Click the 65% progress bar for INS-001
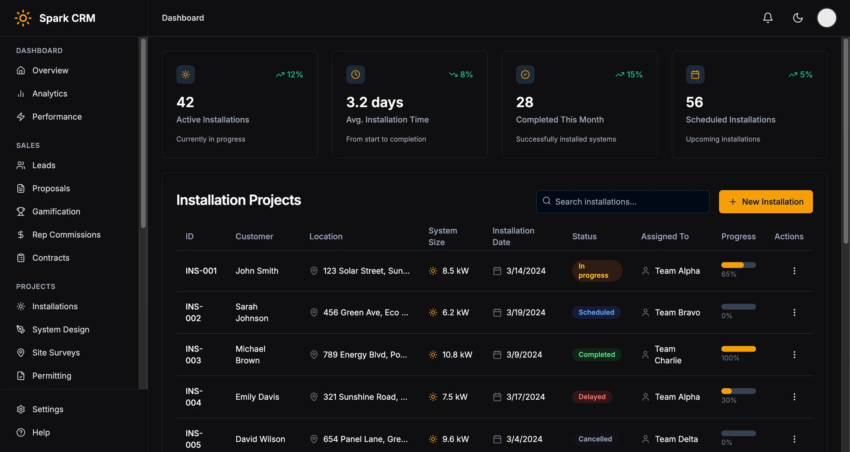 738,265
